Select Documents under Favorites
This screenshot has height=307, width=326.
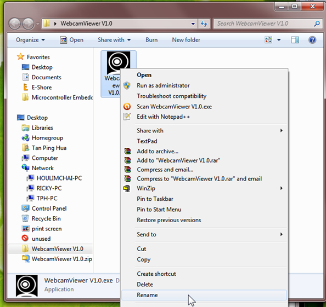click(47, 77)
